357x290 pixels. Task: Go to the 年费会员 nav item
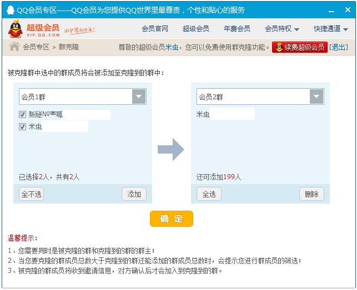click(x=237, y=29)
